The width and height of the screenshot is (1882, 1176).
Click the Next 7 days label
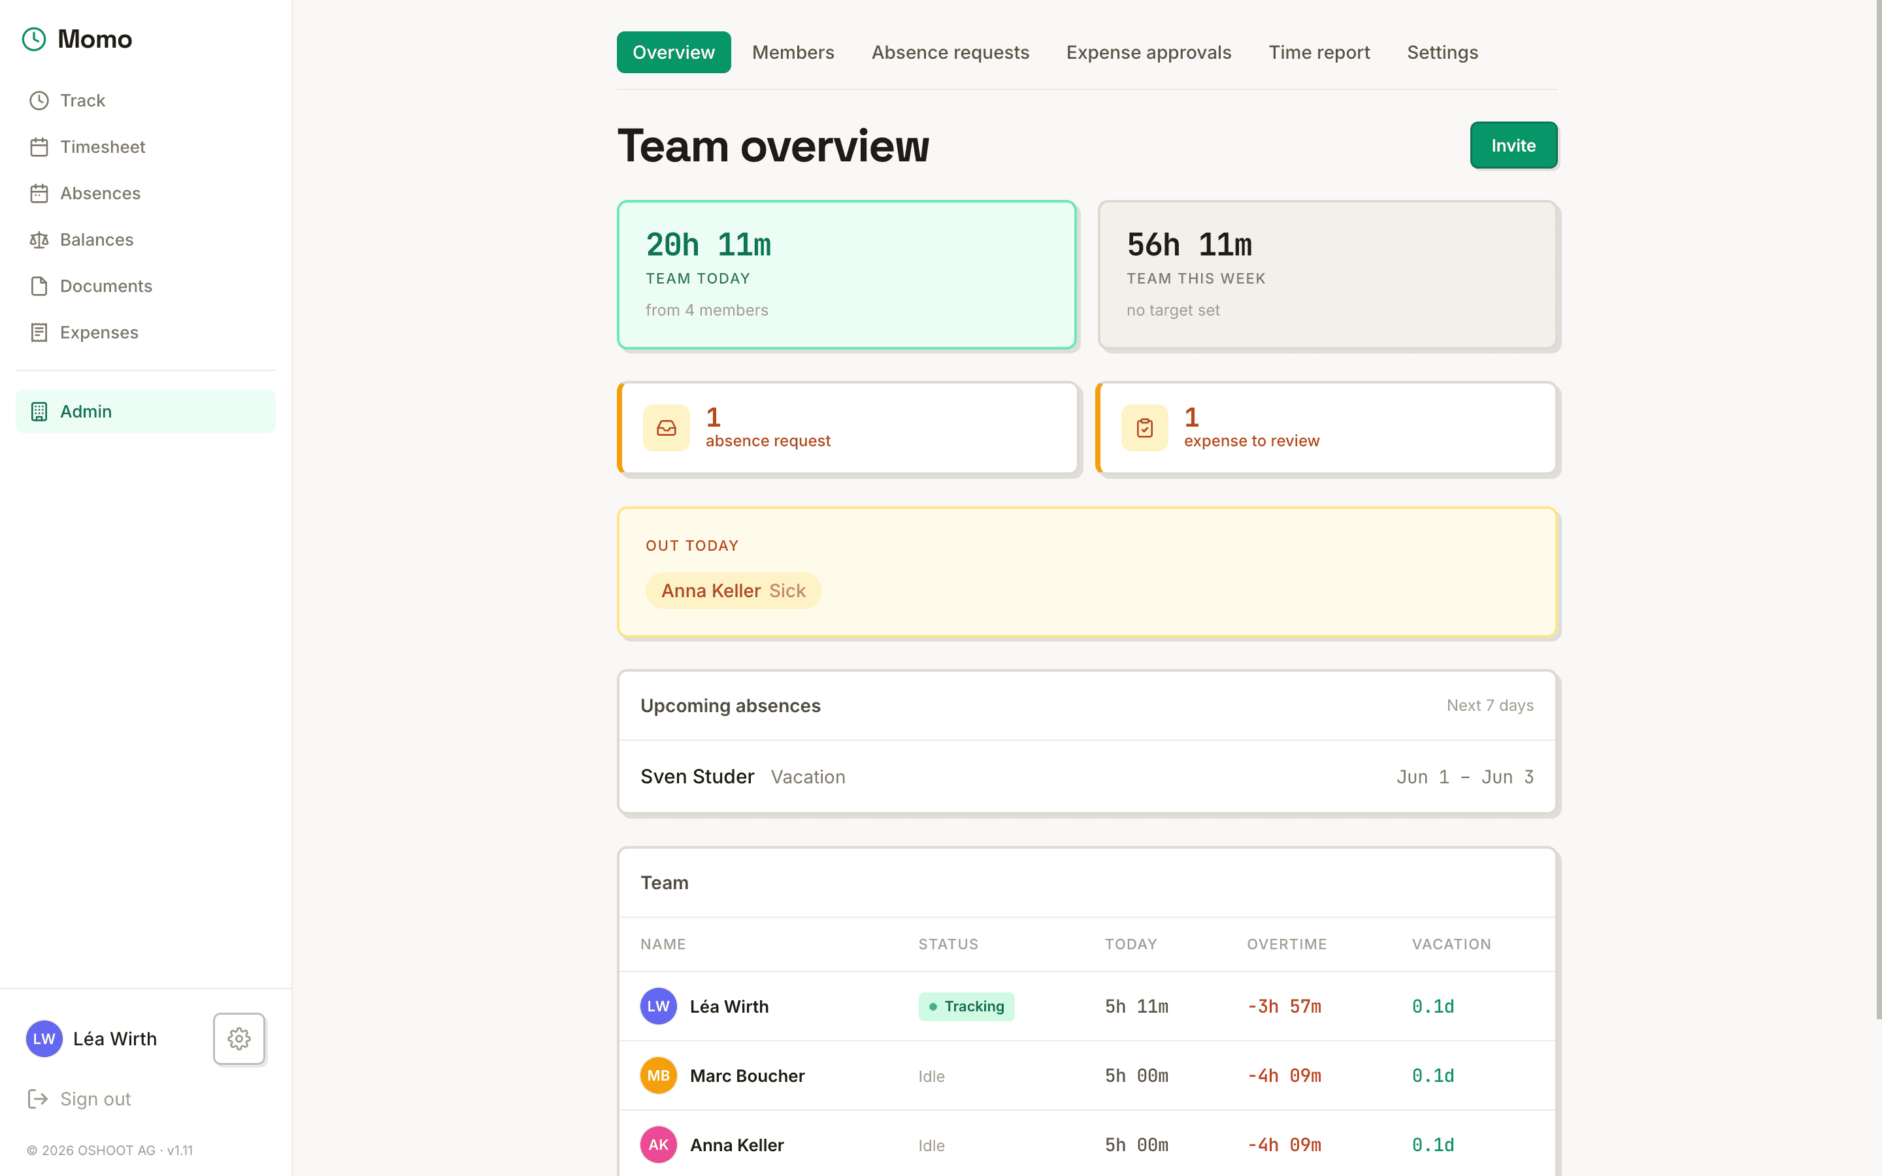1490,706
